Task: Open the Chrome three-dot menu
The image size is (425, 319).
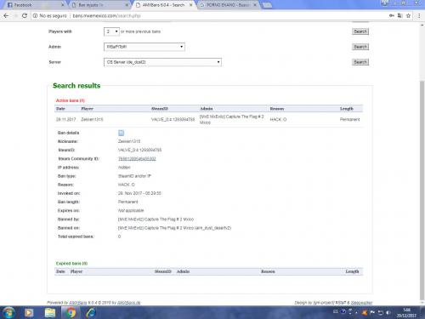Action: 419,16
